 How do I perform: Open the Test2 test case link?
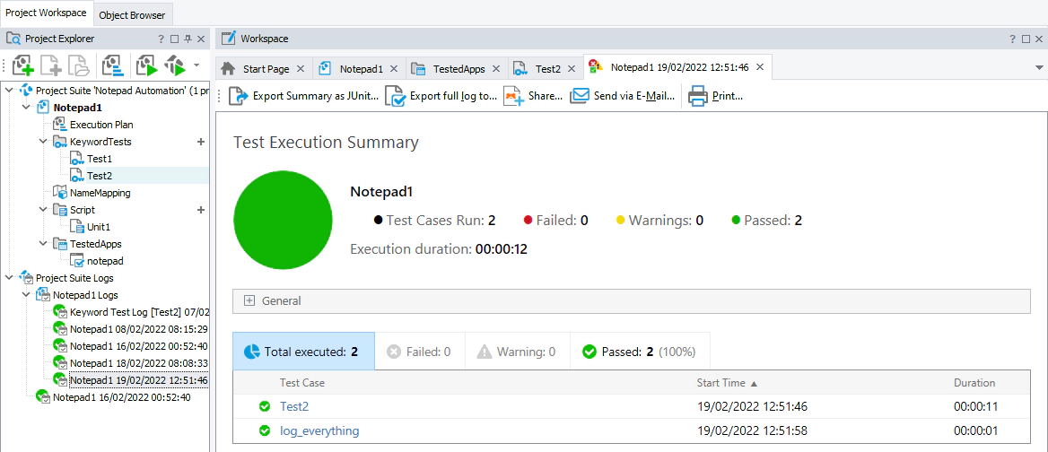tap(294, 406)
